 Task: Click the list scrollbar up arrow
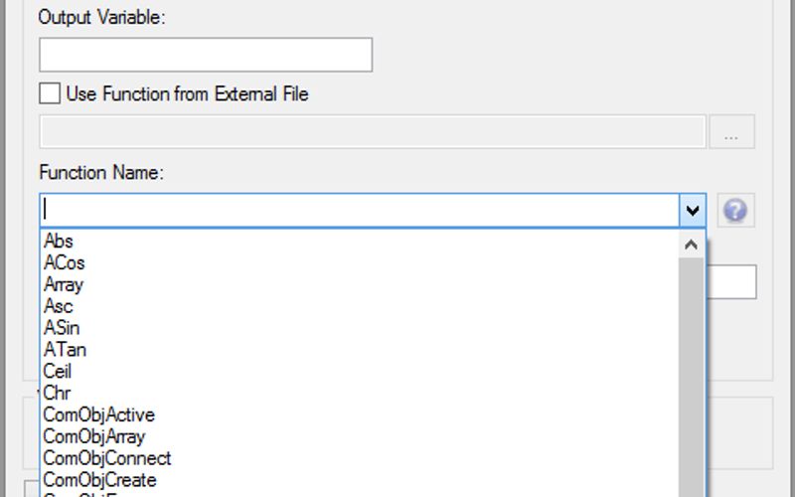point(692,244)
